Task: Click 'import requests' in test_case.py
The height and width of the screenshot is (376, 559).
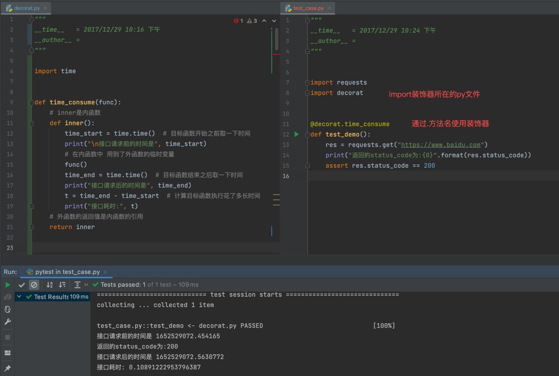Action: 339,82
